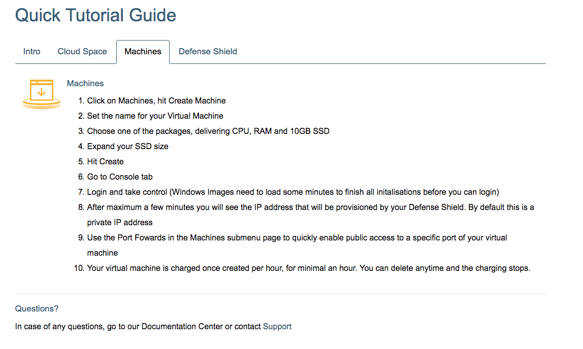Open the Support link
The width and height of the screenshot is (583, 349).
coord(277,327)
